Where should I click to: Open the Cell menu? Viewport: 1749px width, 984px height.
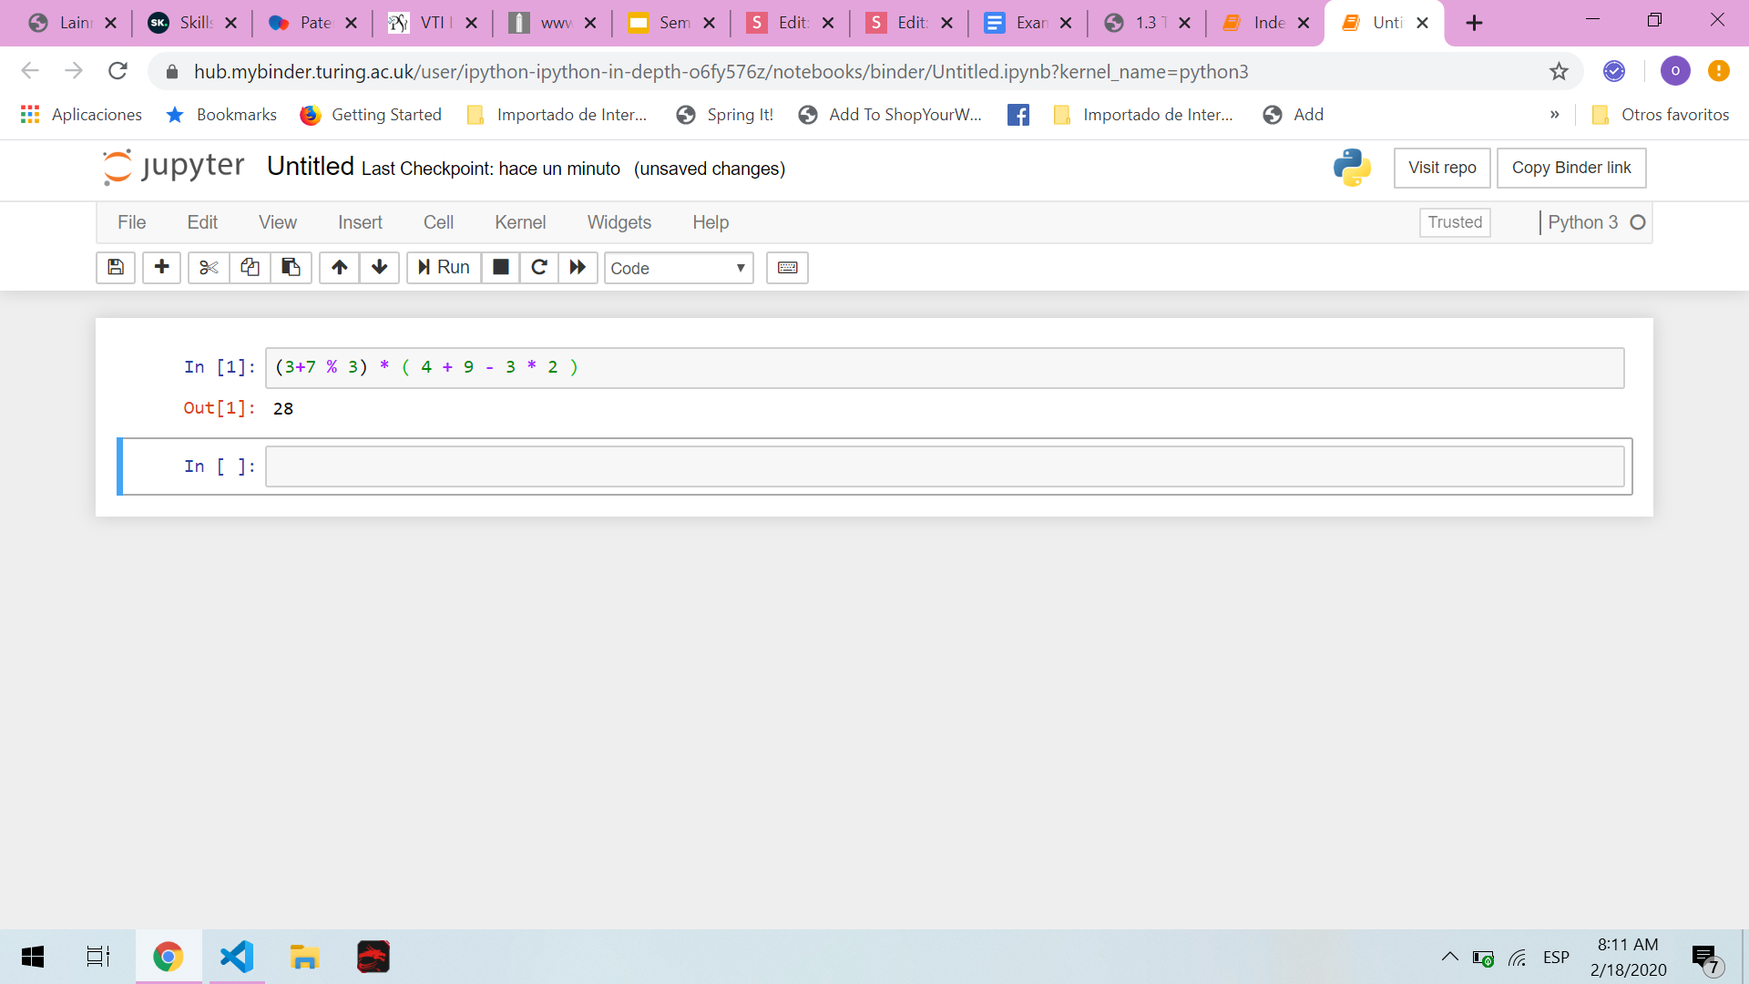[x=437, y=222]
